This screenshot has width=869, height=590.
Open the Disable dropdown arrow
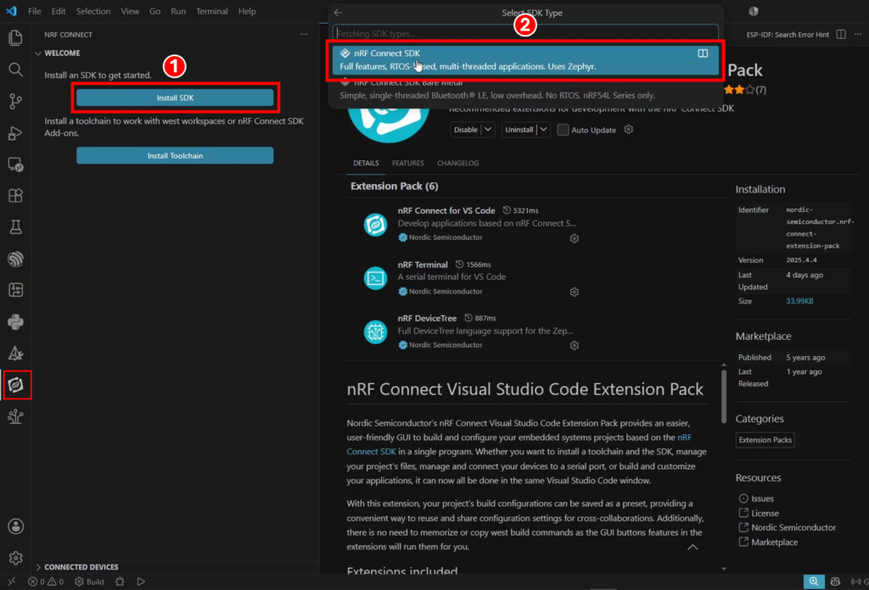pos(488,130)
